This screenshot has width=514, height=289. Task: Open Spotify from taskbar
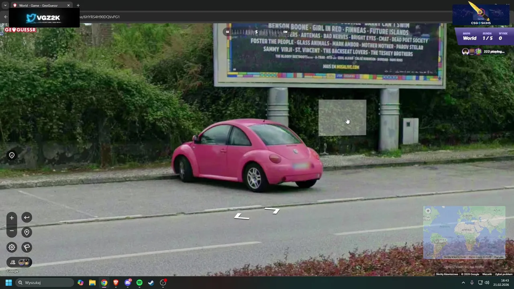click(x=139, y=283)
